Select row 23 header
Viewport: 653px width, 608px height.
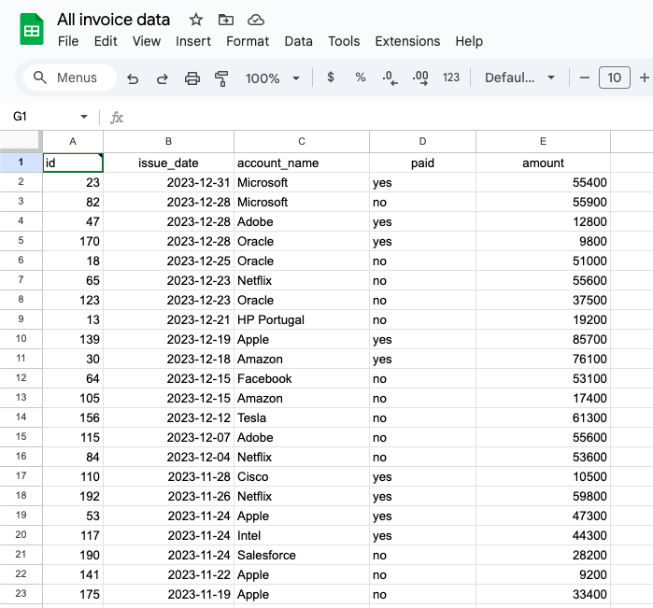(21, 593)
